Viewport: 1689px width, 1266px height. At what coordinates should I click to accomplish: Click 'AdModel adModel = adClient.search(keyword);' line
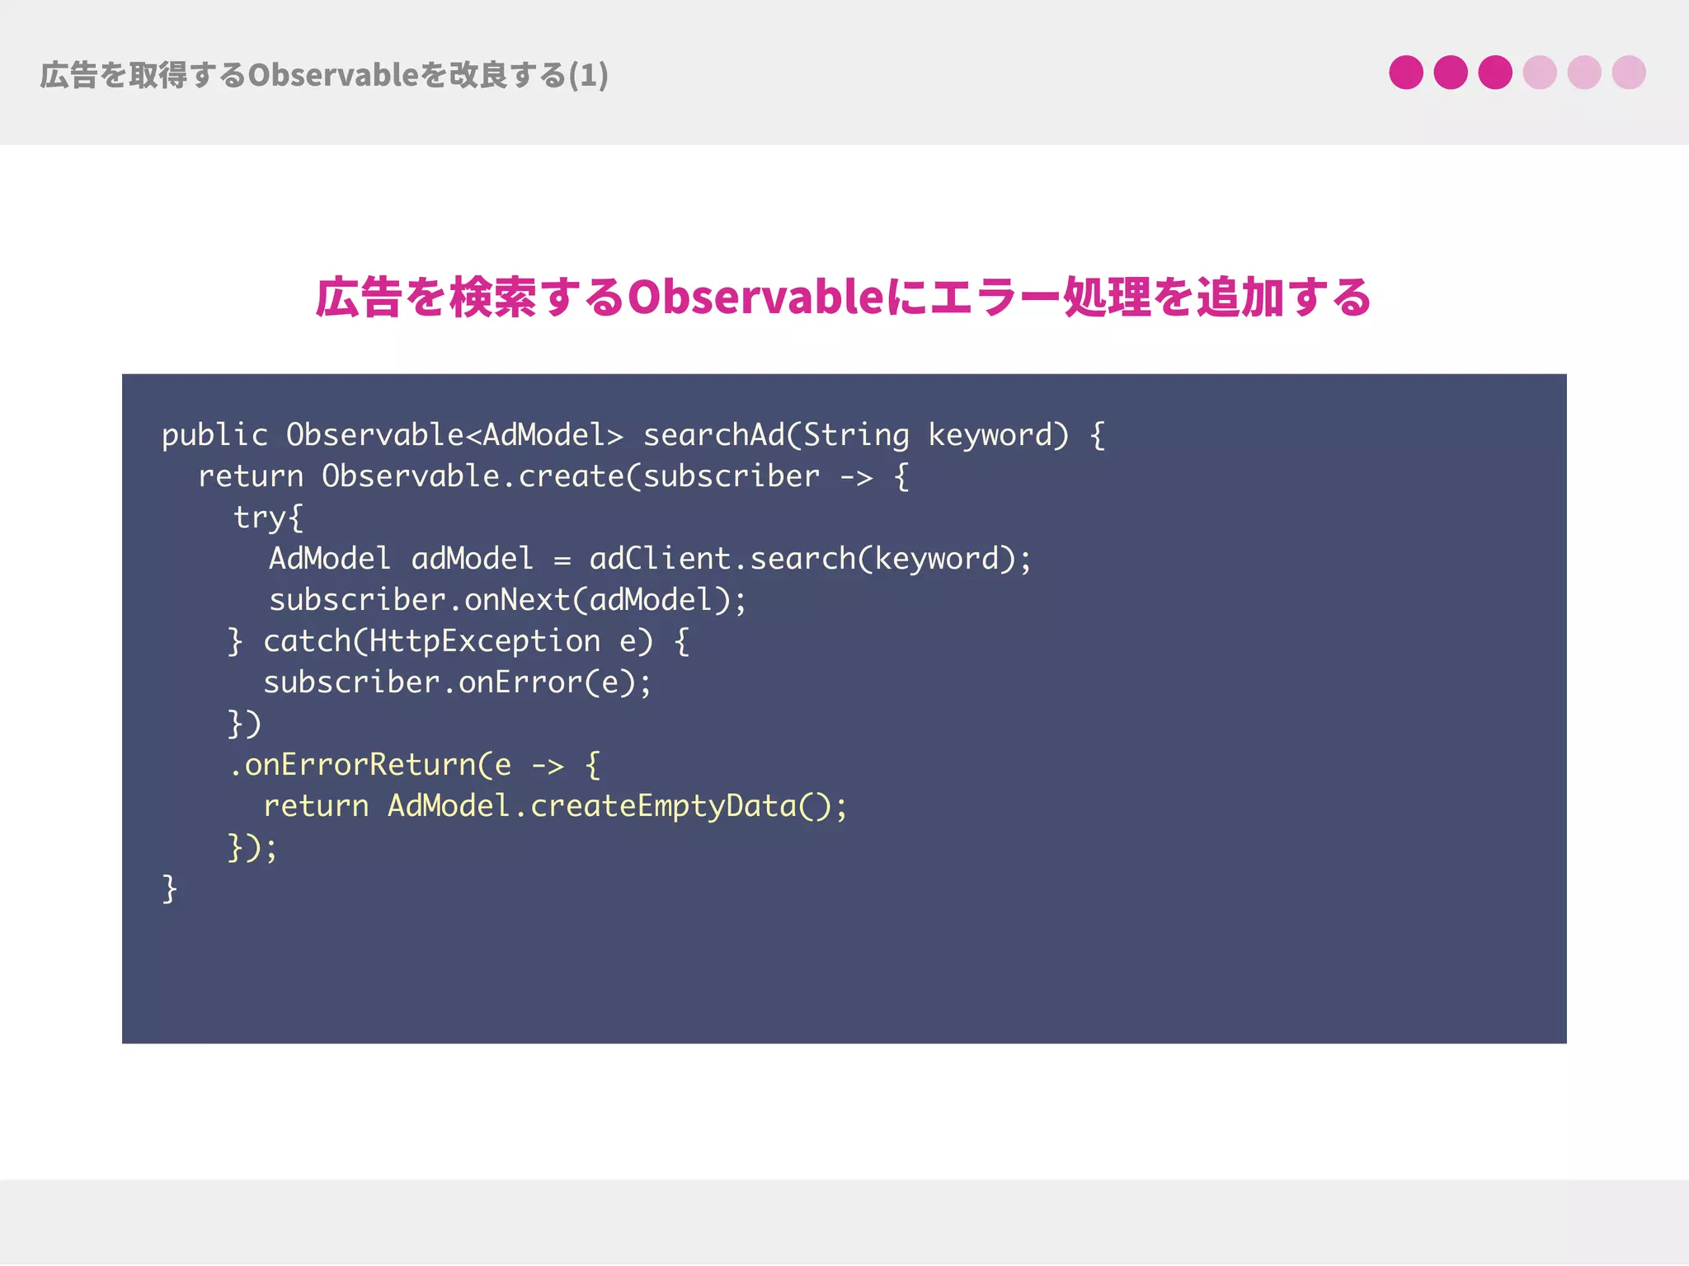tap(650, 559)
